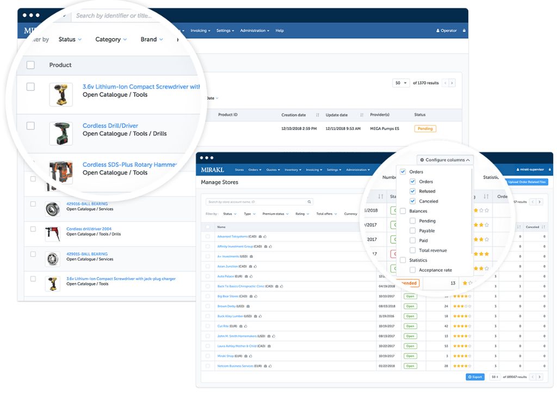Open the 50 per page dropdown in products
Viewport: 557px width, 396px height.
click(x=401, y=83)
